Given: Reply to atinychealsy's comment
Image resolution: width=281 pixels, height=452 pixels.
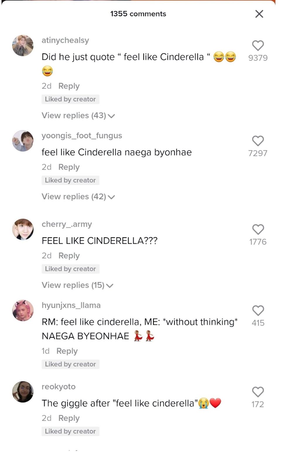Looking at the screenshot, I should tap(69, 86).
